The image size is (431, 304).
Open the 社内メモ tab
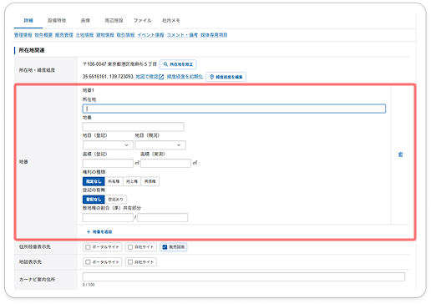click(171, 21)
